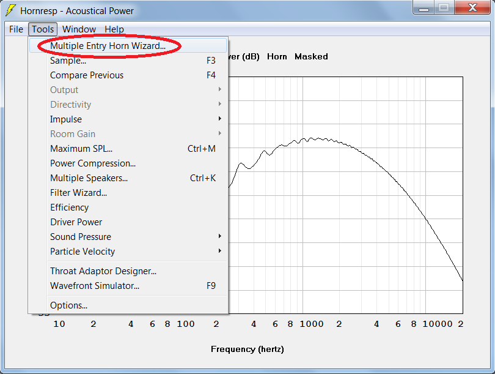Select Driver Power menu item
495x374 pixels.
coord(128,222)
